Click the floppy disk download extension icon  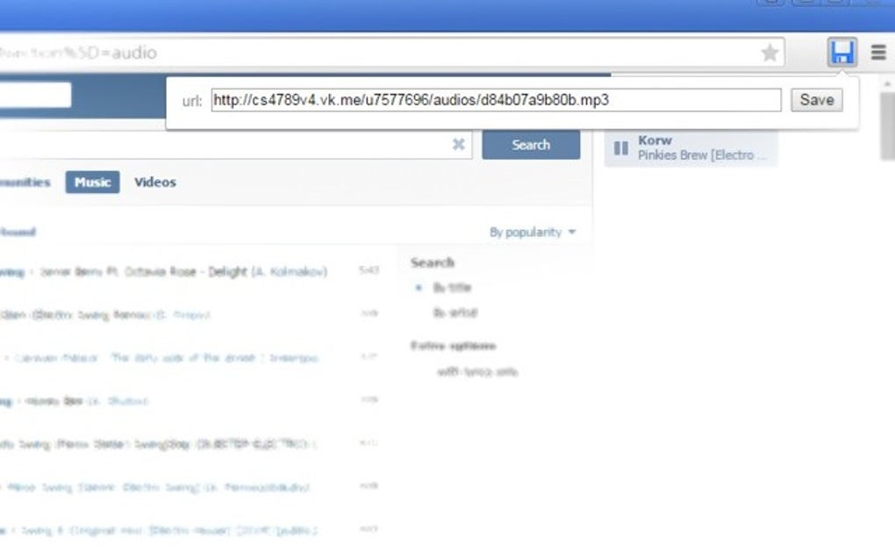click(x=841, y=52)
